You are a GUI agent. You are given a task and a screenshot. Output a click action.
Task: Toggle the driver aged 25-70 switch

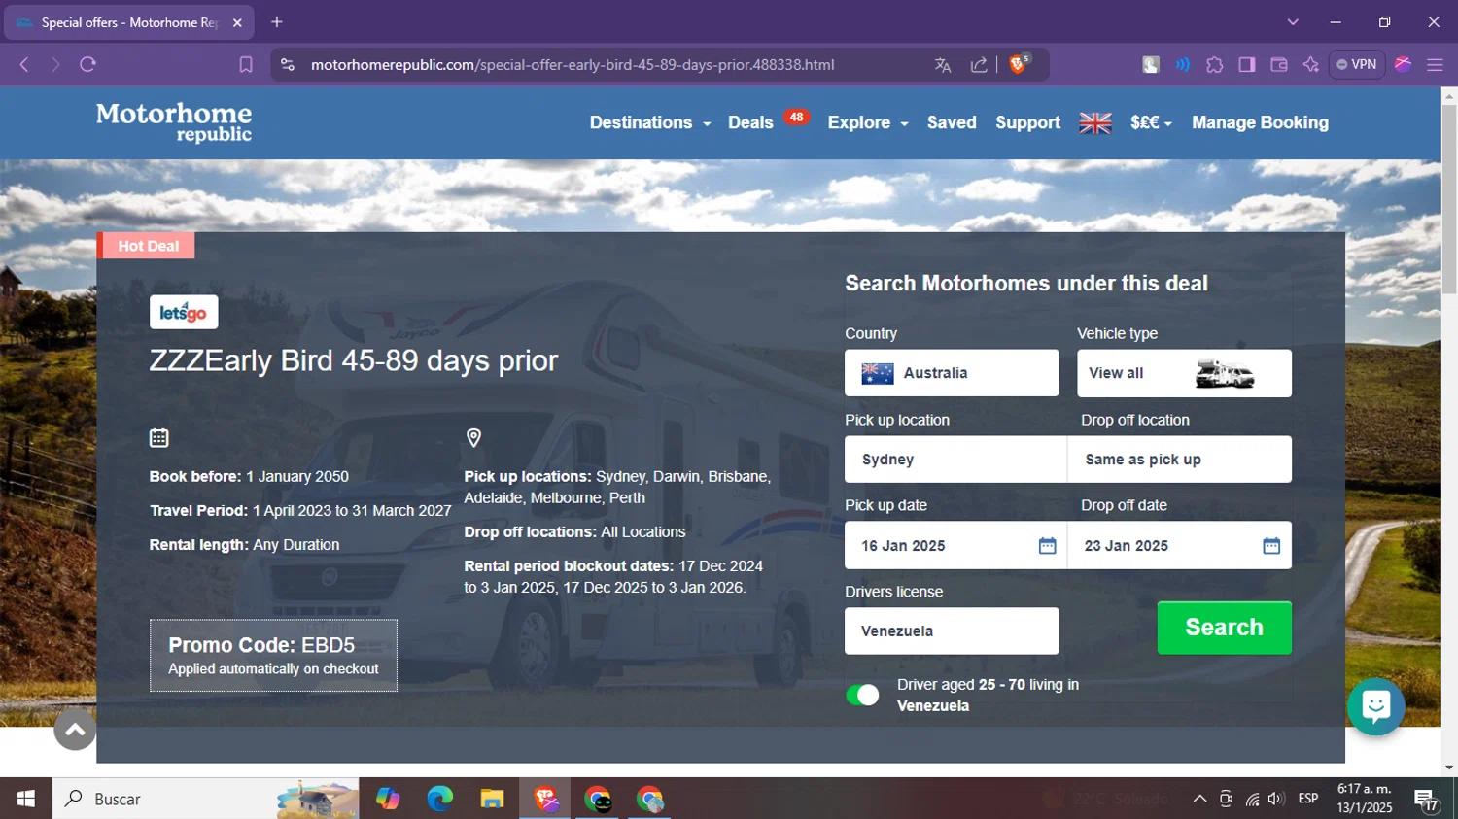coord(862,695)
